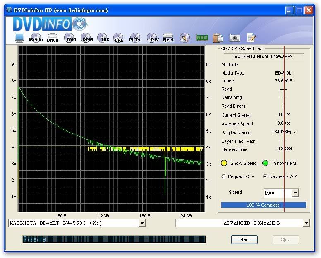Open the Drive info tool
The height and width of the screenshot is (258, 321).
click(53, 38)
